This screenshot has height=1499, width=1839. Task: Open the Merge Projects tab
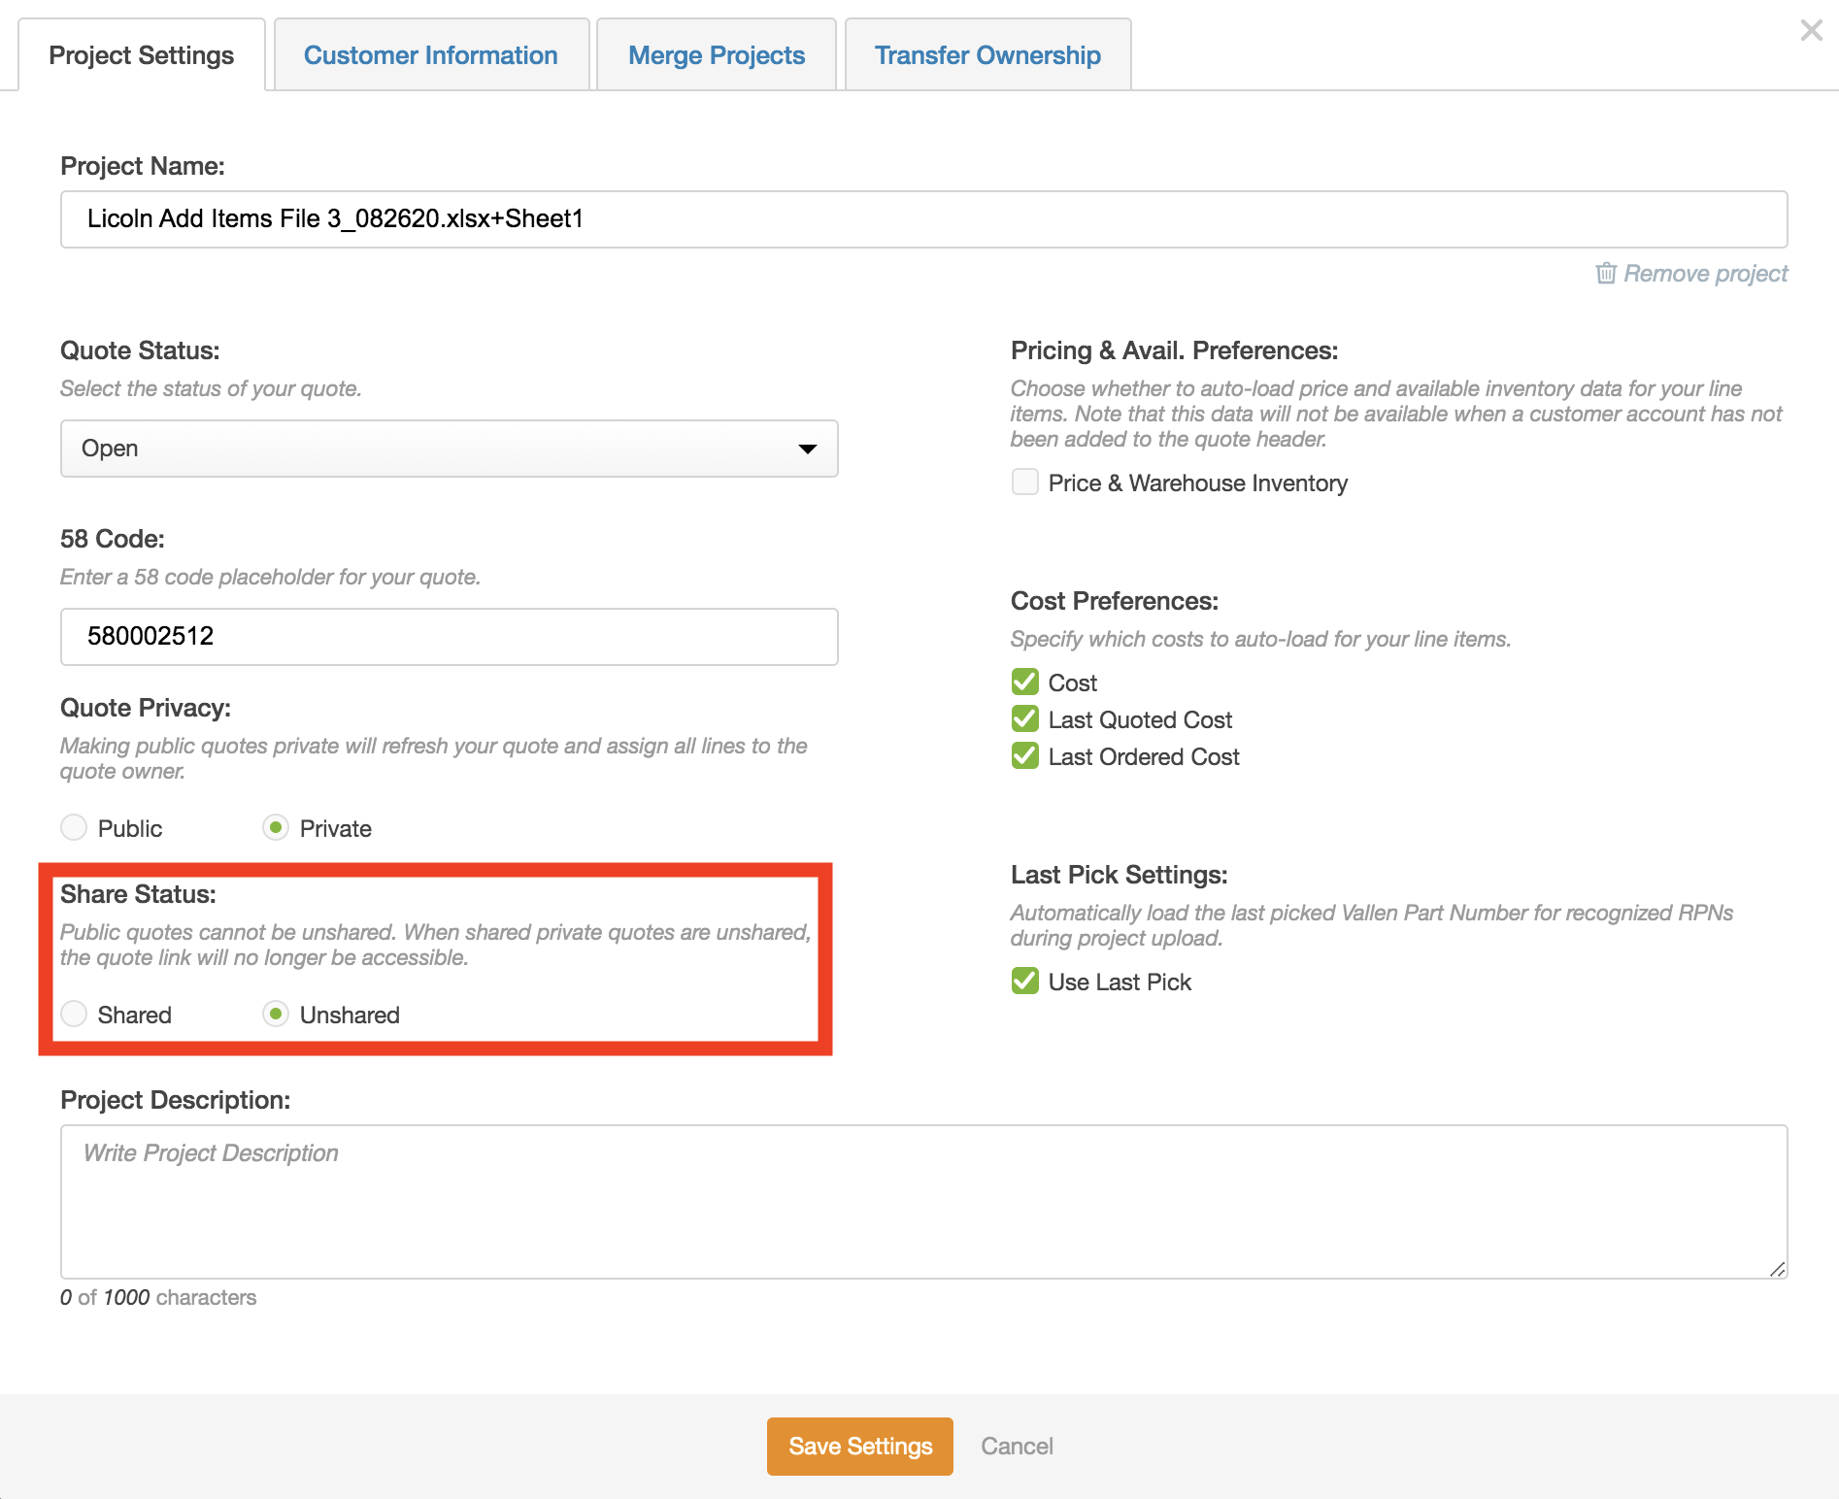[717, 55]
